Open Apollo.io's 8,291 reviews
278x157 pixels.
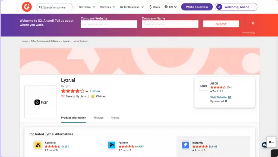65,146
